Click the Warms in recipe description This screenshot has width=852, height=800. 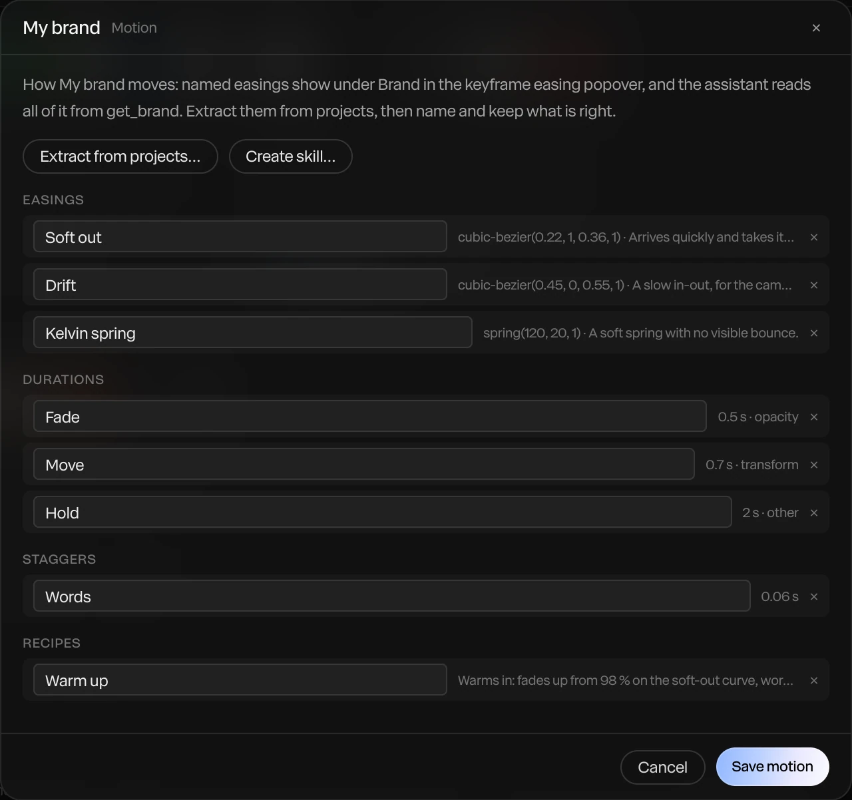pos(626,680)
